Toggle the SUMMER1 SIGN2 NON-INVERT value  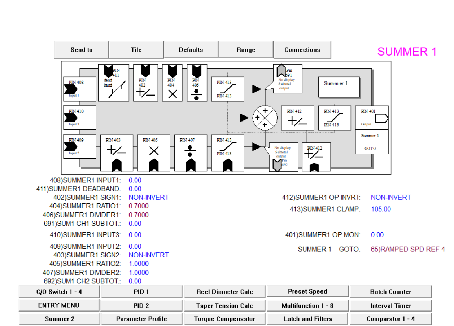[149, 255]
